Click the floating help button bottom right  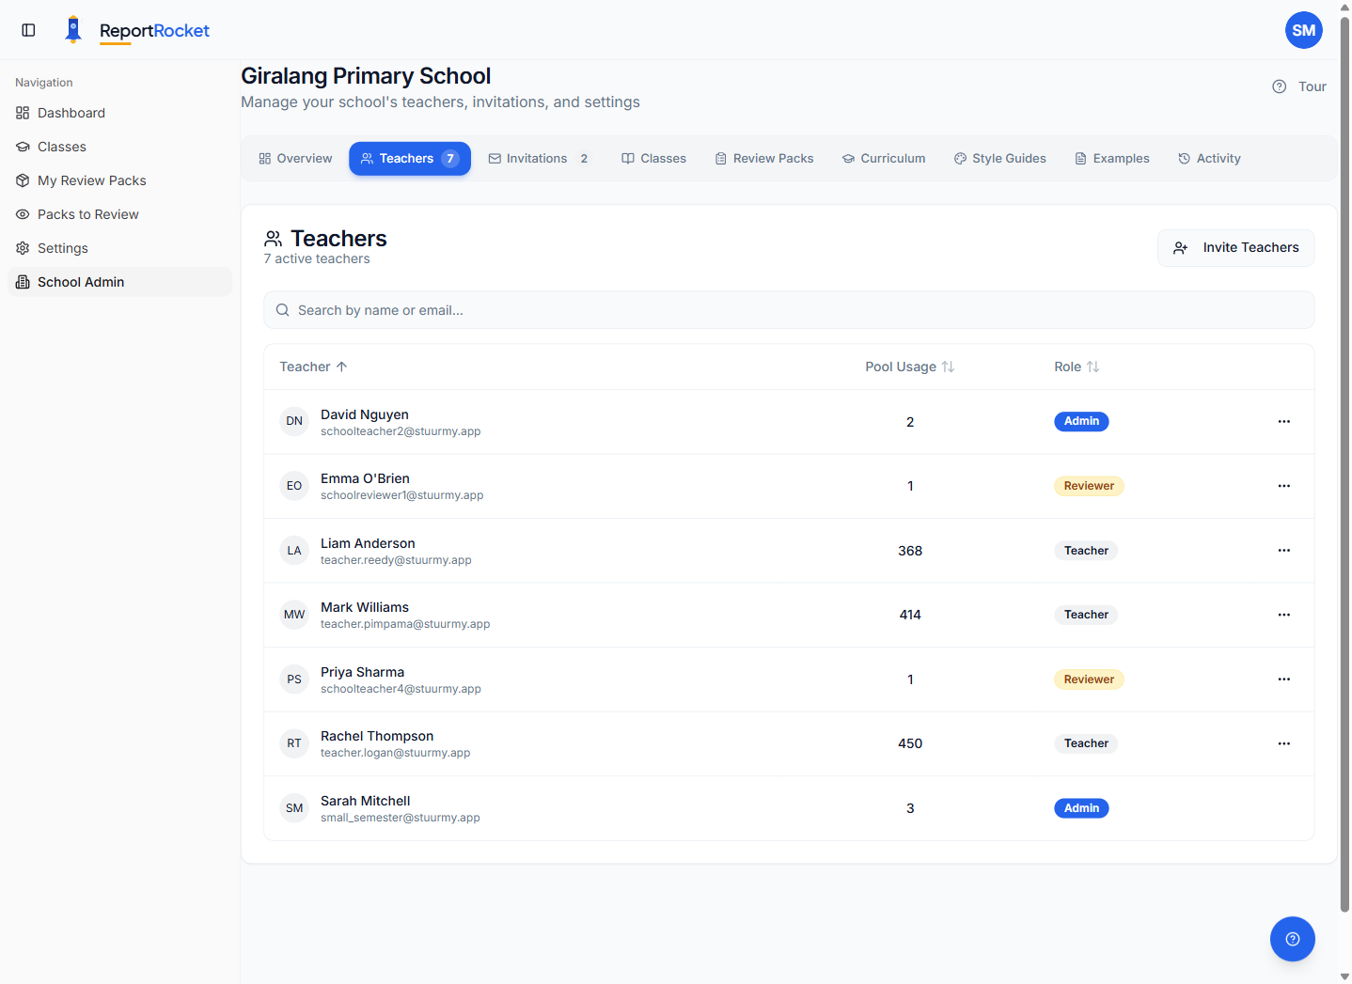pyautogui.click(x=1292, y=939)
